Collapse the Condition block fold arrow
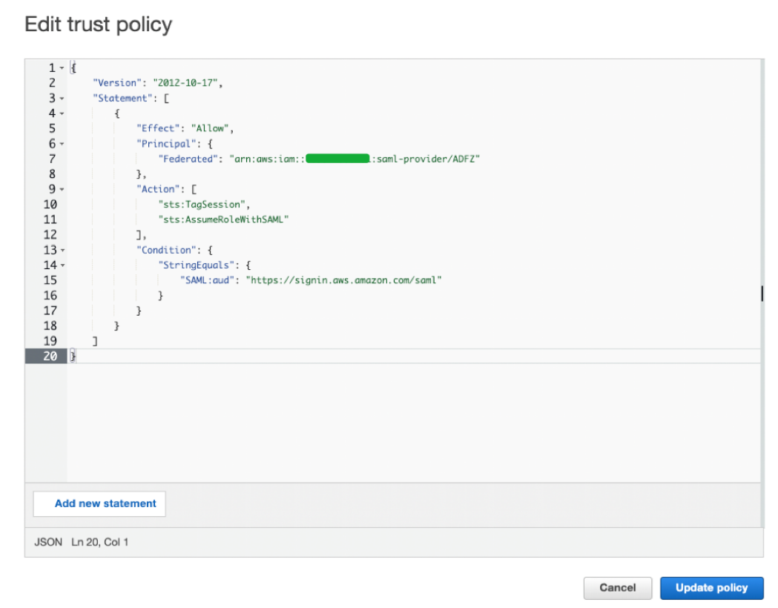 pyautogui.click(x=62, y=250)
